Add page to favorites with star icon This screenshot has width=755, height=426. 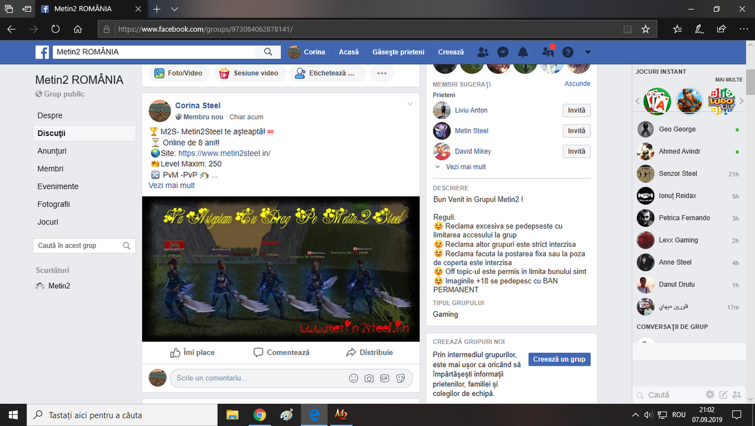(x=645, y=29)
